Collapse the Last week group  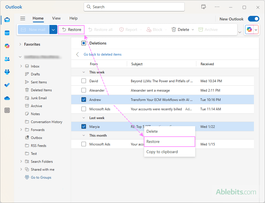coord(84,118)
